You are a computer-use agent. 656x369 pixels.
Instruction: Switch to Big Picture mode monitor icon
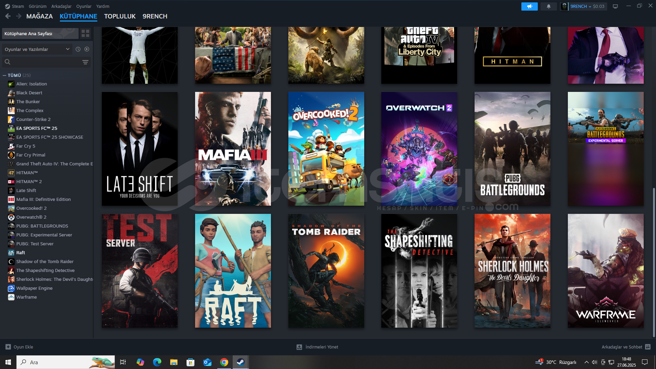[x=615, y=6]
